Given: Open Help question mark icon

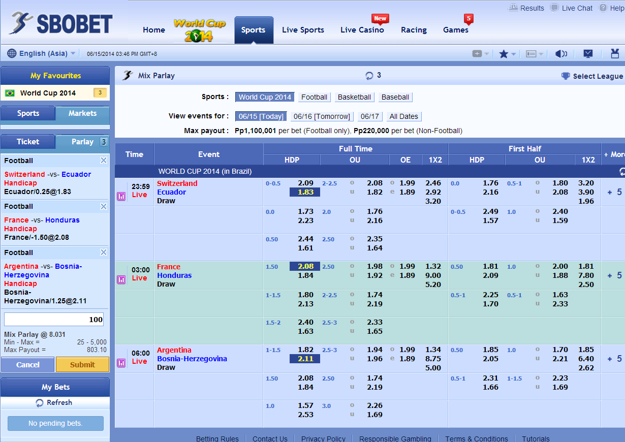Looking at the screenshot, I should (x=603, y=8).
